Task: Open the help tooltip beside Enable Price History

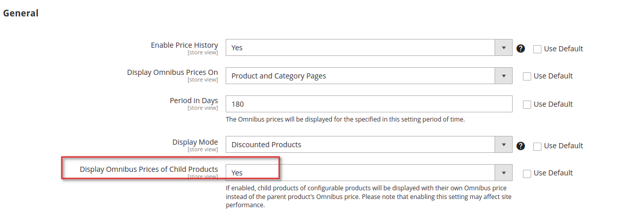Action: tap(520, 49)
